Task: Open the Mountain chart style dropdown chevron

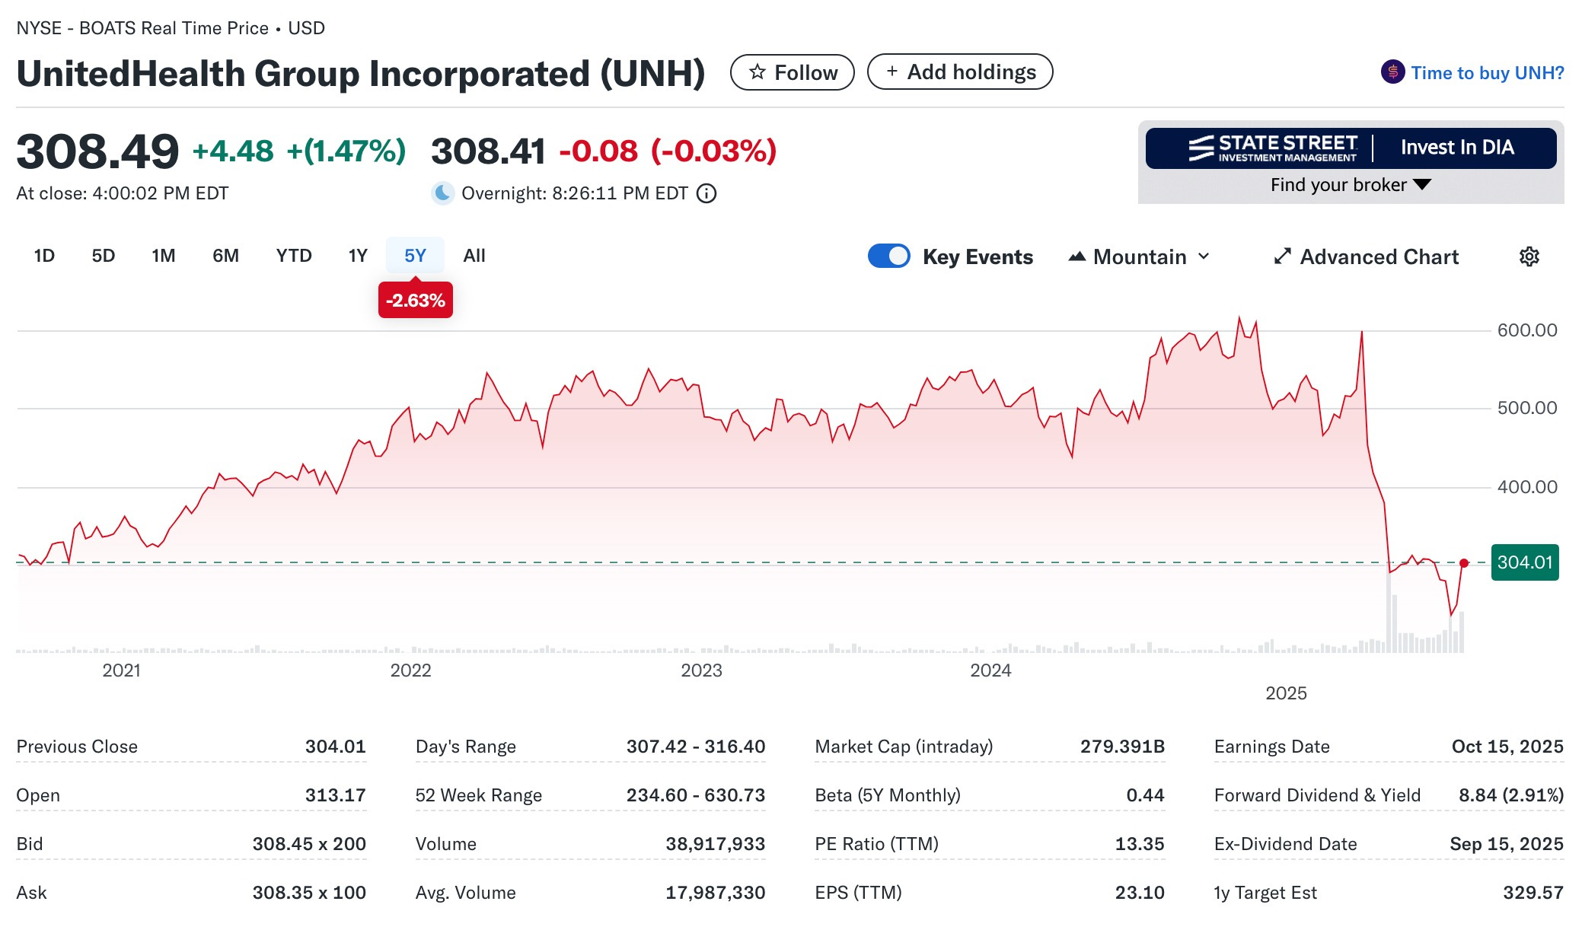Action: click(1204, 256)
